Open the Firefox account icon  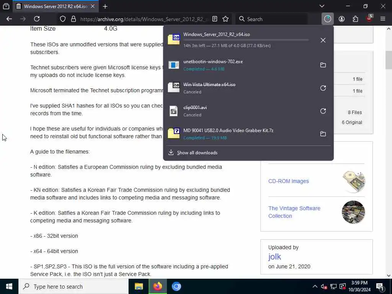tap(341, 19)
